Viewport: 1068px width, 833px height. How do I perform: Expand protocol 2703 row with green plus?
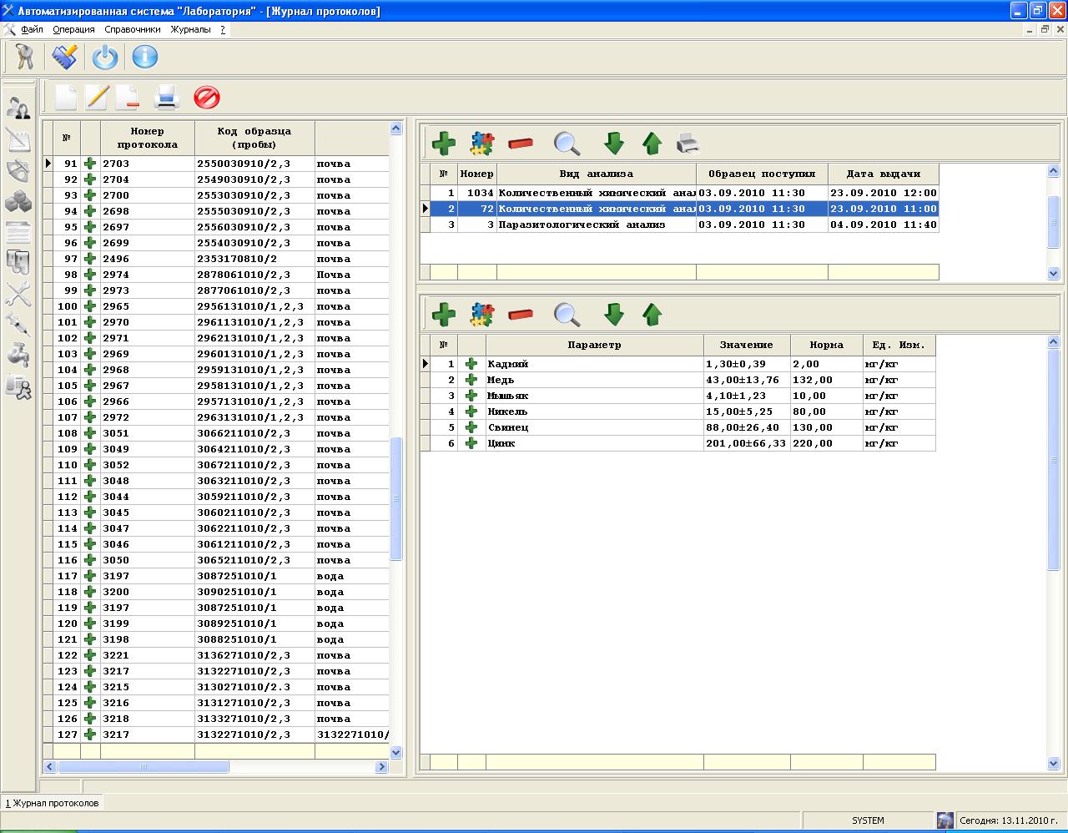(90, 164)
